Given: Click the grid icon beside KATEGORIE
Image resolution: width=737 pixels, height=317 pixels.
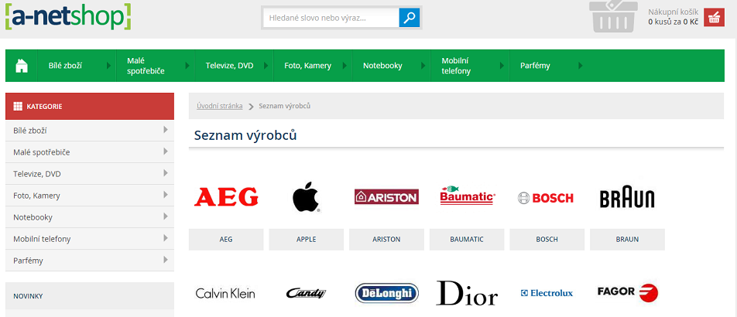Looking at the screenshot, I should tap(18, 106).
